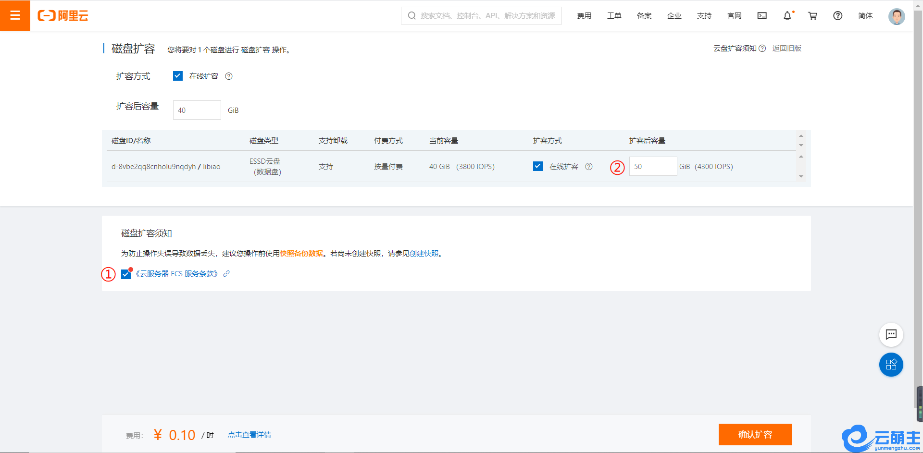Click the external link icon beside ECS terms
This screenshot has height=453, width=923.
pos(226,274)
